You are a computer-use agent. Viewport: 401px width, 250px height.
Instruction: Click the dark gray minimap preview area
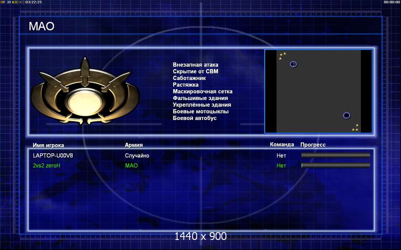tap(318, 91)
